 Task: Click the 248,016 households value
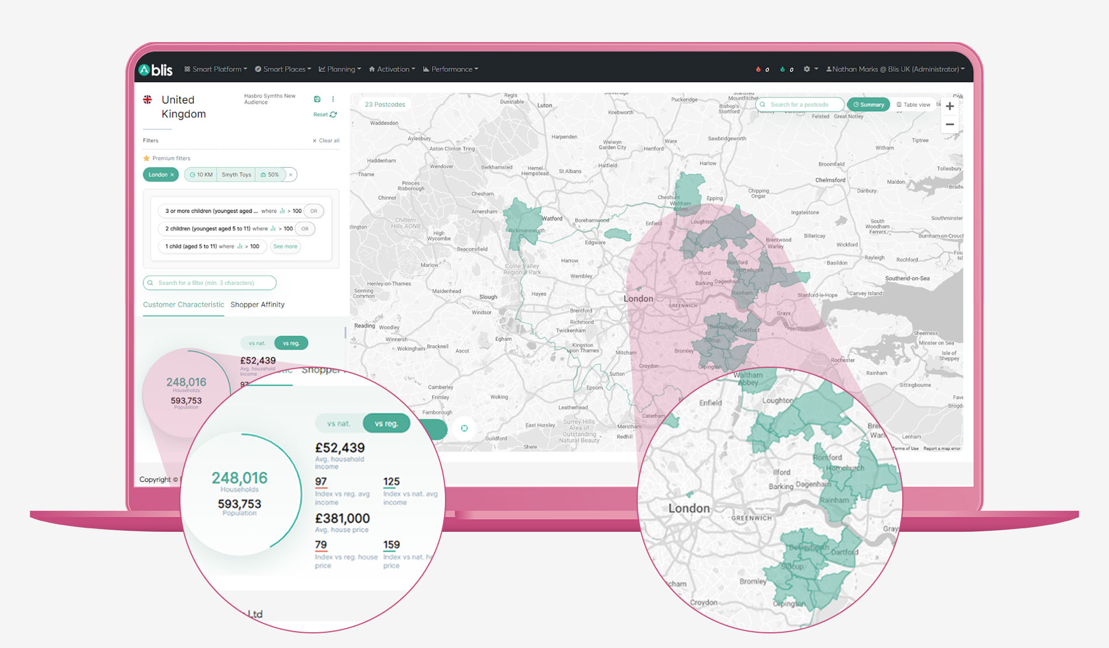186,382
